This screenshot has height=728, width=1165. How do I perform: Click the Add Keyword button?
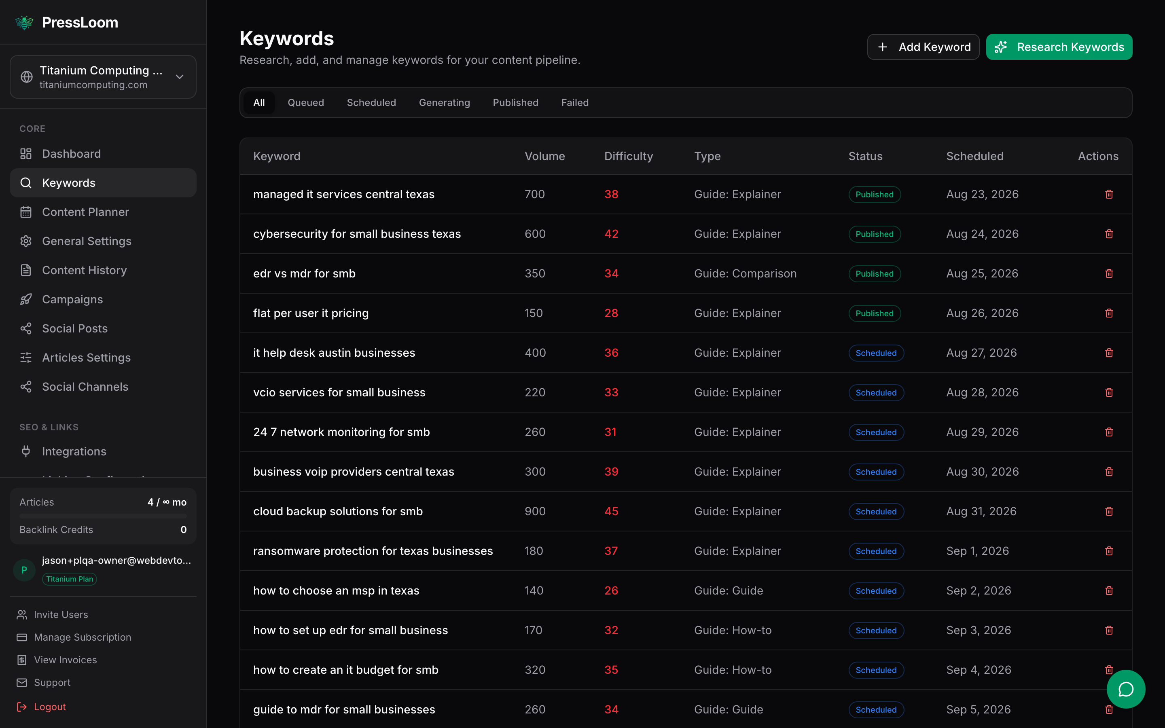tap(923, 47)
